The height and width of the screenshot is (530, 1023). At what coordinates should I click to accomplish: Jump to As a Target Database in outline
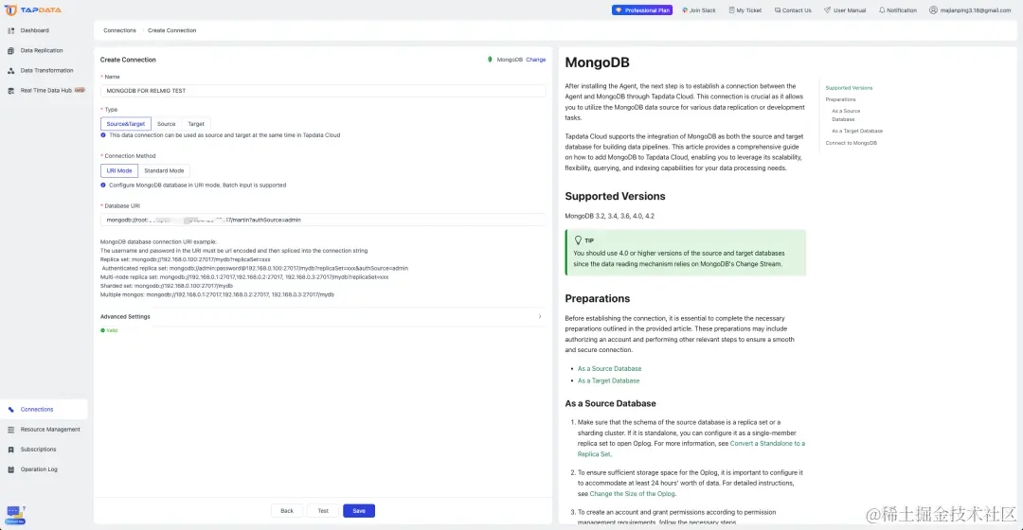pyautogui.click(x=857, y=131)
